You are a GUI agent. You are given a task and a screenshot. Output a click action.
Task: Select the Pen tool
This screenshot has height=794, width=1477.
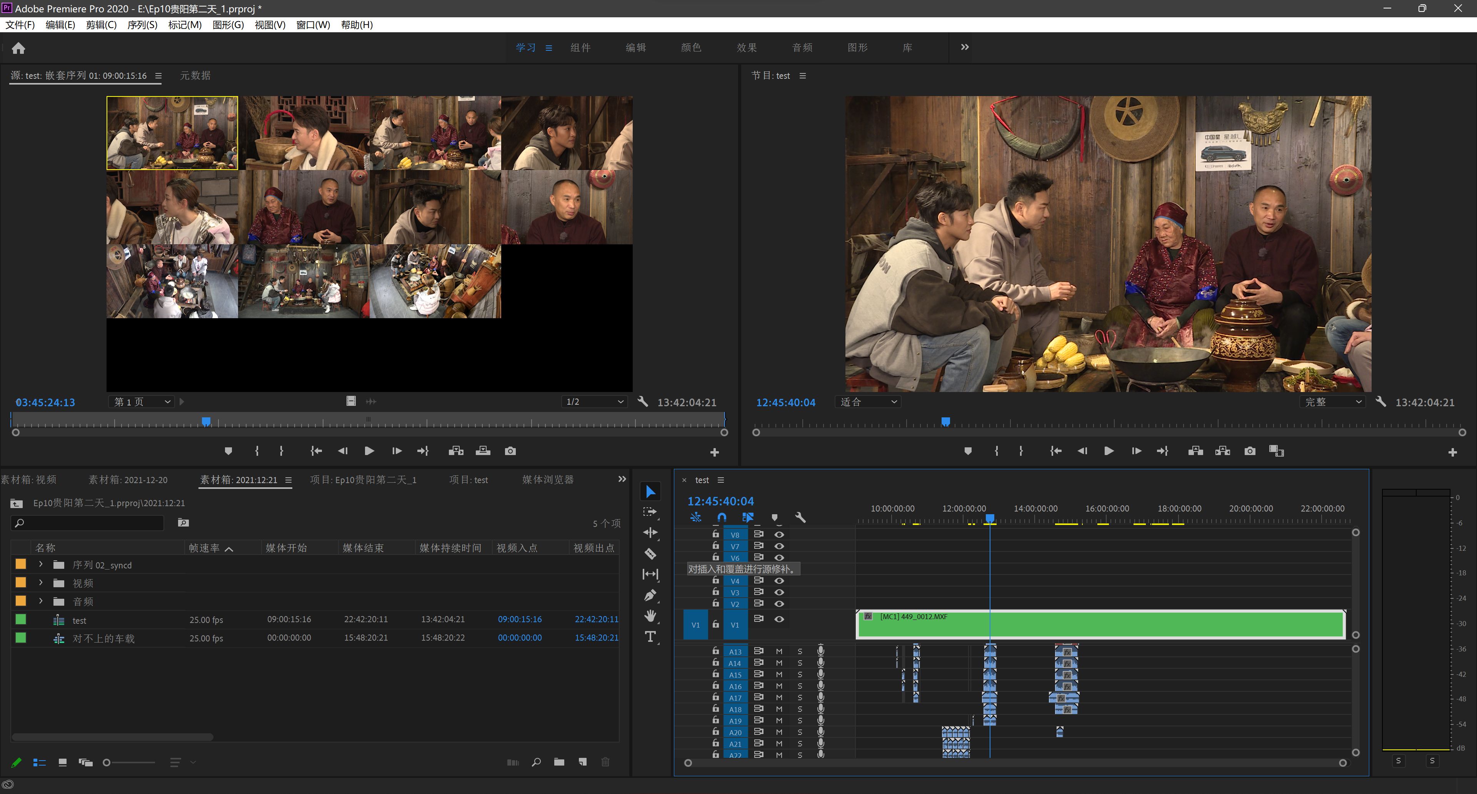point(650,595)
